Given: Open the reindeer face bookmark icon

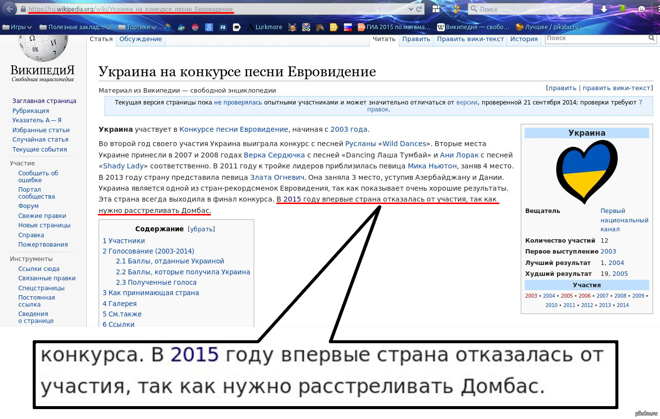Looking at the screenshot, I should point(292,27).
